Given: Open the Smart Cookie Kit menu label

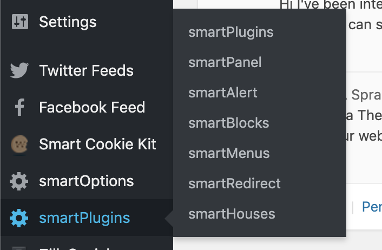Looking at the screenshot, I should (97, 144).
